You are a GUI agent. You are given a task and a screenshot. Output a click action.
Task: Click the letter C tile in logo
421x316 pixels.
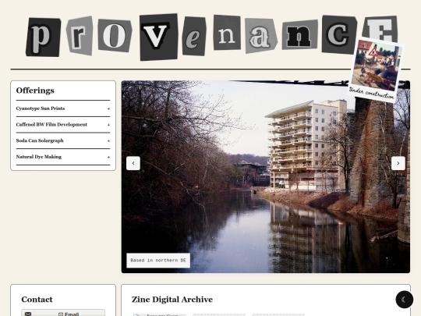click(339, 34)
